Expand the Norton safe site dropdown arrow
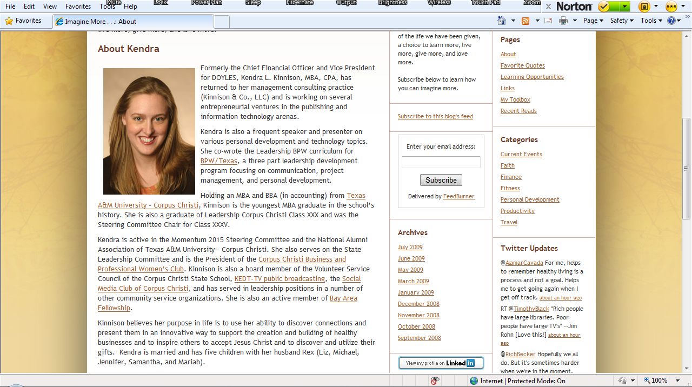This screenshot has height=387, width=692. (x=625, y=6)
